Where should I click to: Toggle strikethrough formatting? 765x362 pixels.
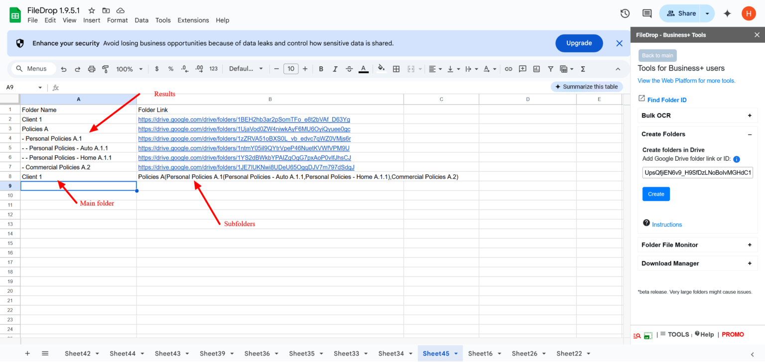pos(349,69)
